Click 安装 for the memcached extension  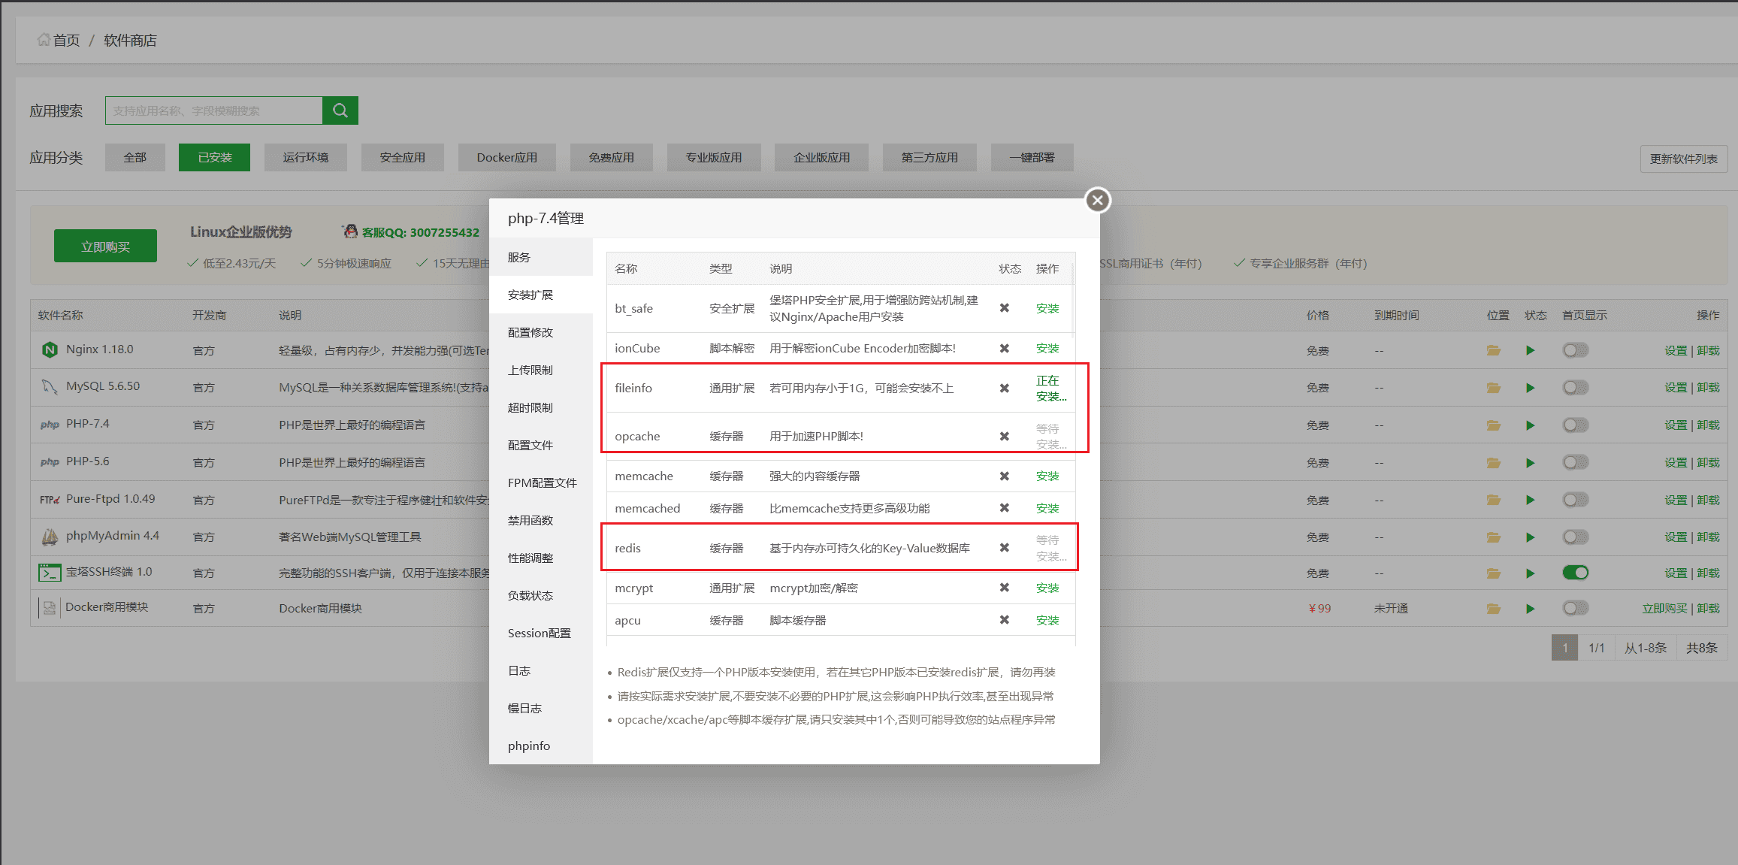pos(1047,507)
